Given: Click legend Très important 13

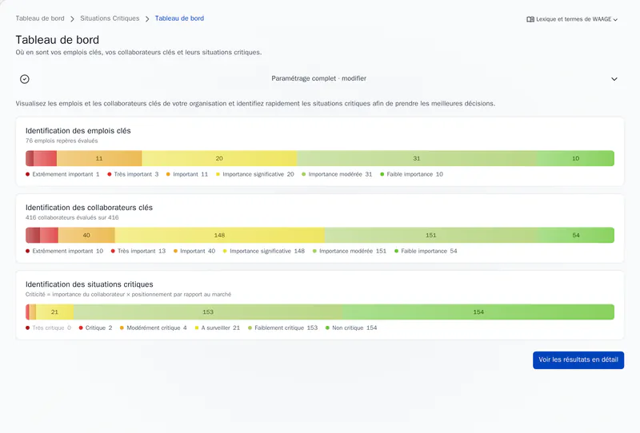Looking at the screenshot, I should [138, 251].
